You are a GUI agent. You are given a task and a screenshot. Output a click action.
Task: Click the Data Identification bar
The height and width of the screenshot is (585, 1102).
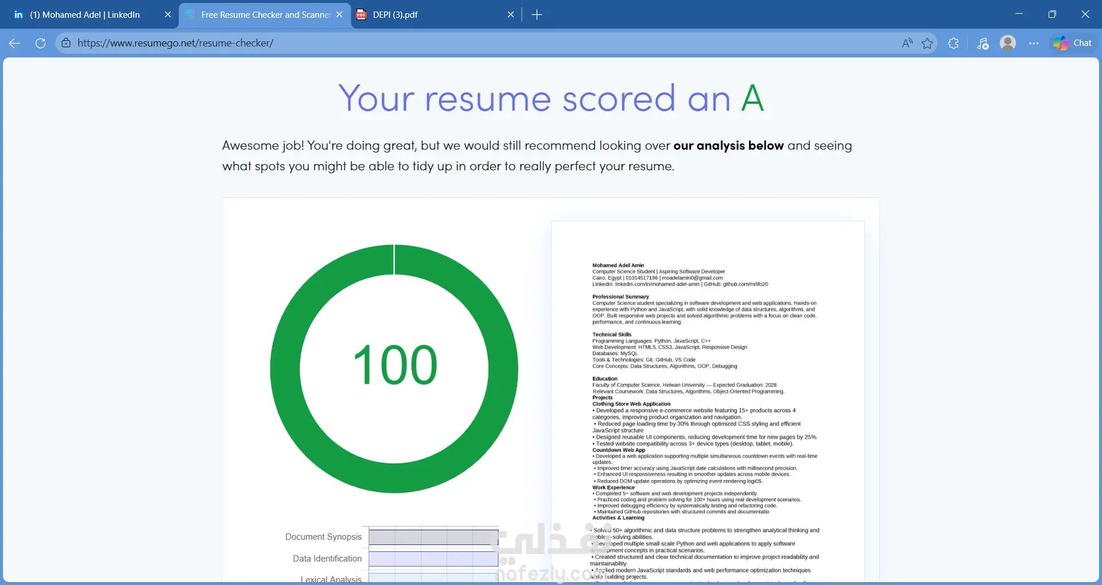pos(433,559)
